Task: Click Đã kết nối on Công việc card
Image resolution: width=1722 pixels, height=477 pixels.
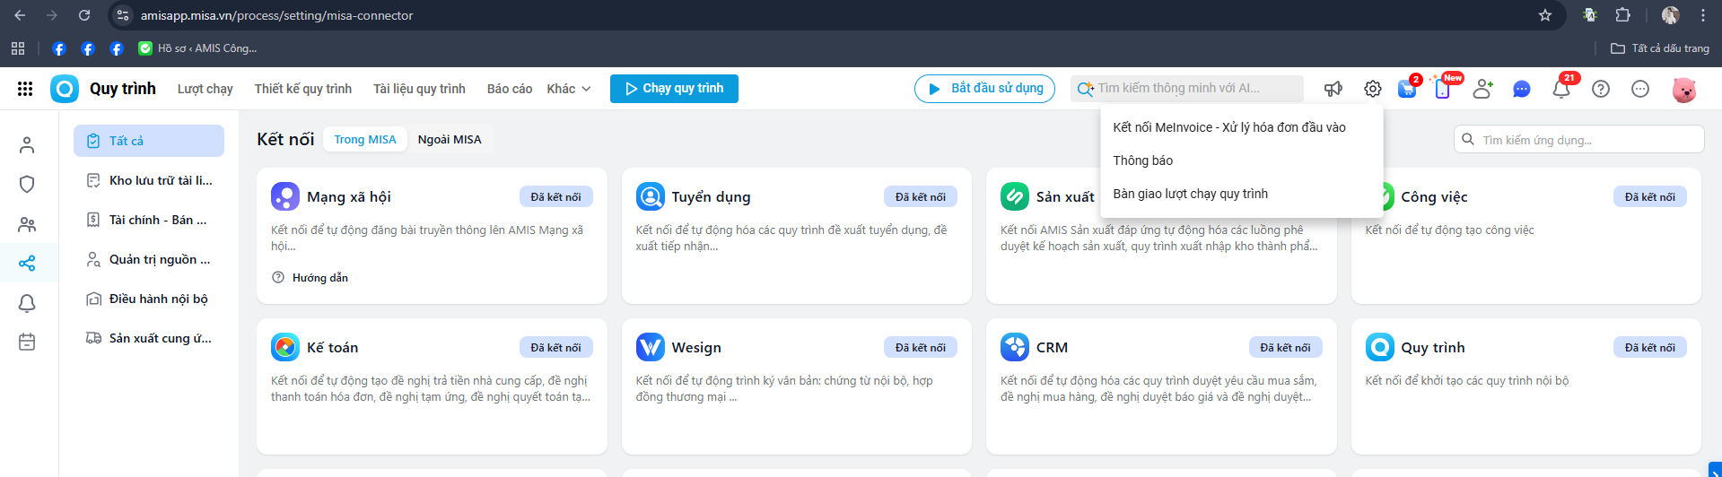Action: [x=1650, y=197]
